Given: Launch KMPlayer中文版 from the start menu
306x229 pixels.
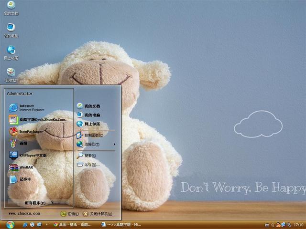Looking at the screenshot, I should pyautogui.click(x=28, y=155).
